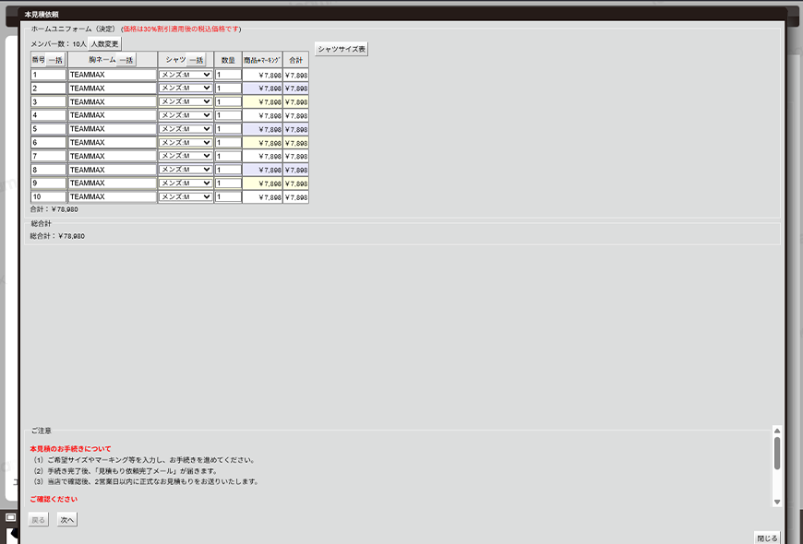Focus the quantity field in row 8
The image size is (803, 544).
point(228,170)
